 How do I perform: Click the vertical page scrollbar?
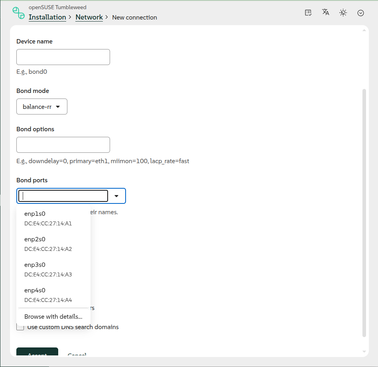pos(364,213)
